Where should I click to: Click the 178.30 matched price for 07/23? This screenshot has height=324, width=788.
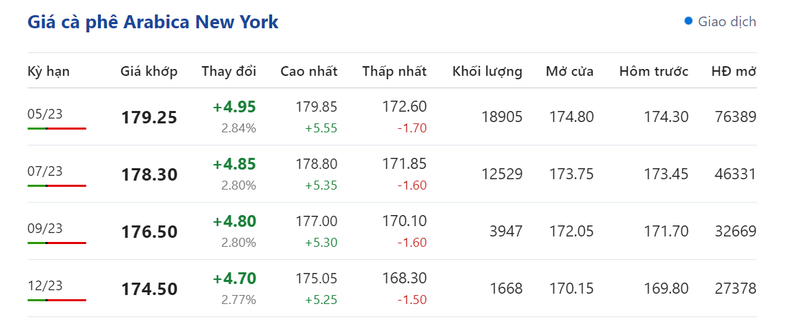(149, 175)
